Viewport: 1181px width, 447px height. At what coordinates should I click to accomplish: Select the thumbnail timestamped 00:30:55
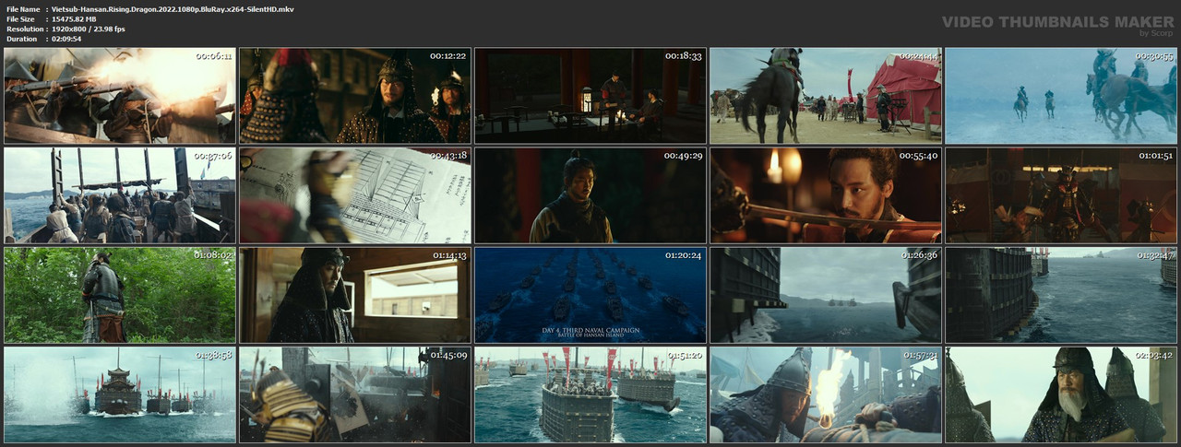1061,96
